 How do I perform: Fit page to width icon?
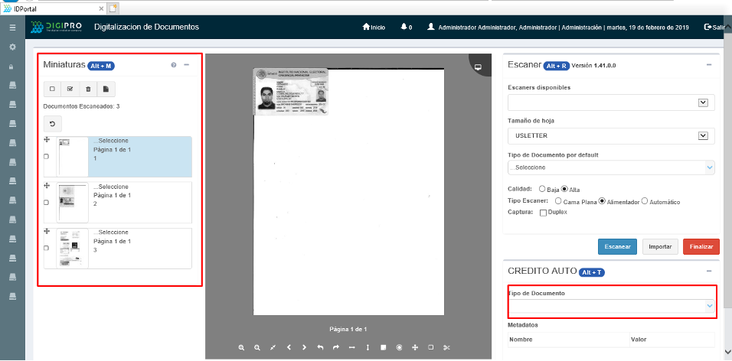click(351, 347)
